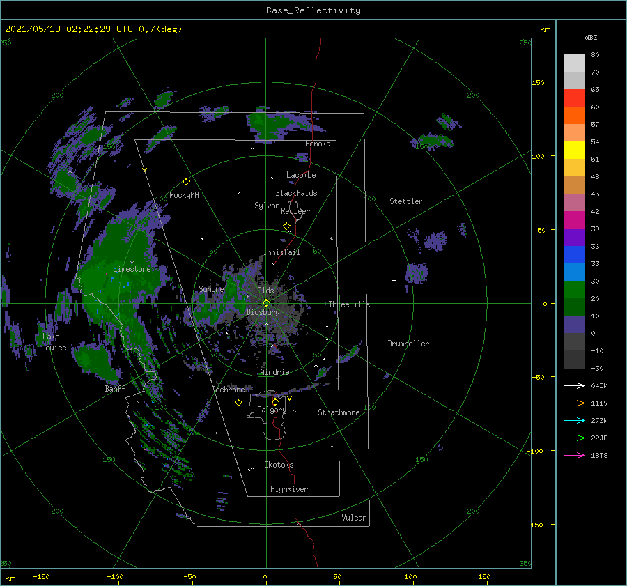Image resolution: width=627 pixels, height=586 pixels.
Task: Pick the slate purple 0-10 dBZ swatch
Action: 574,325
